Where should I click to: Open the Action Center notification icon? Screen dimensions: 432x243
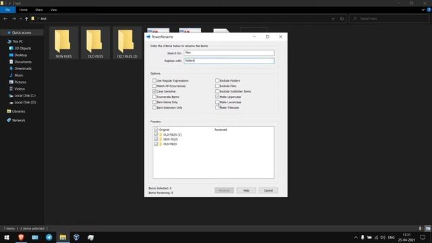tap(423, 237)
